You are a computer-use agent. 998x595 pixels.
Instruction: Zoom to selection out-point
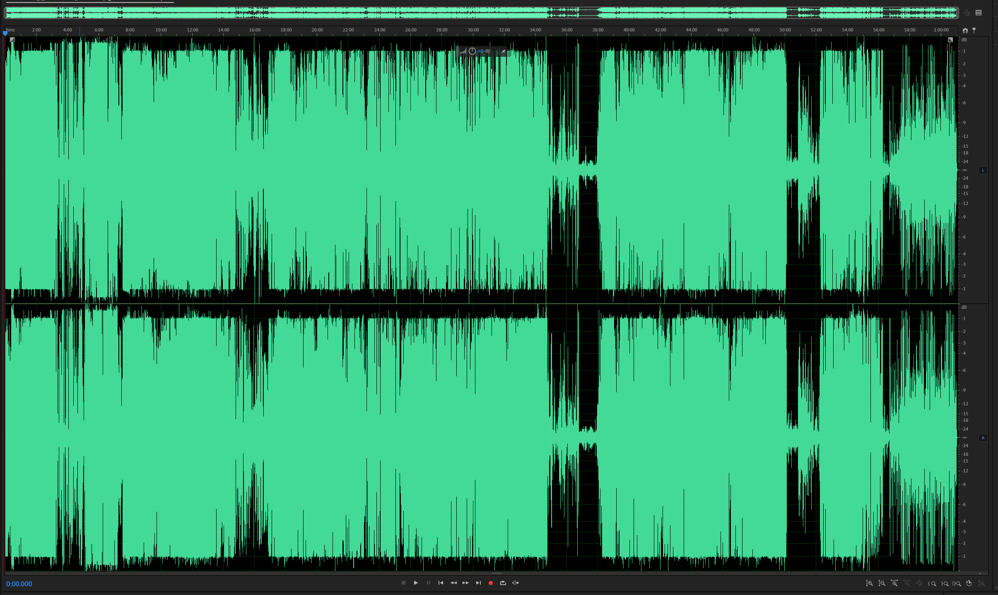click(x=945, y=583)
